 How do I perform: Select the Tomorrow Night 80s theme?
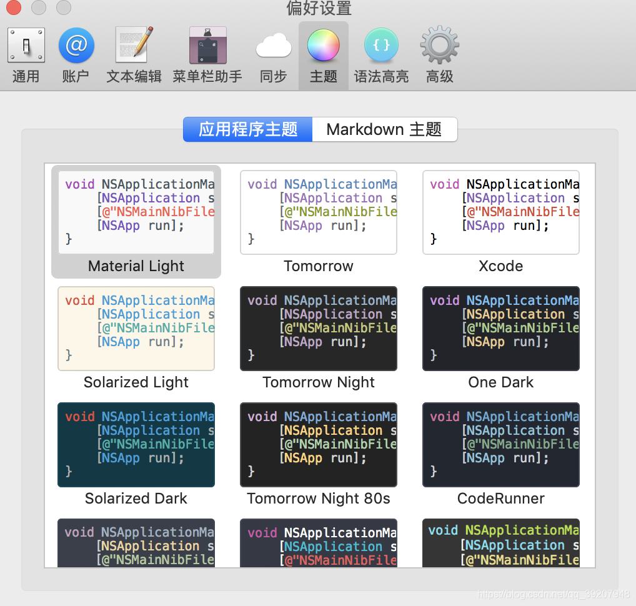(319, 445)
